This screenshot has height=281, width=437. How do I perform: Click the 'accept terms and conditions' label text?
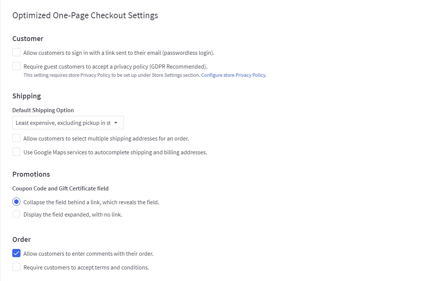click(x=86, y=268)
